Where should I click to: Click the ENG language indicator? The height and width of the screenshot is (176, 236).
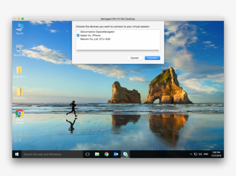tap(205, 154)
